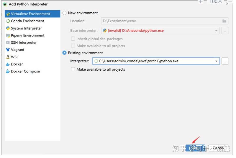Click the Base interpreter: label
The width and height of the screenshot is (236, 158).
84,31
